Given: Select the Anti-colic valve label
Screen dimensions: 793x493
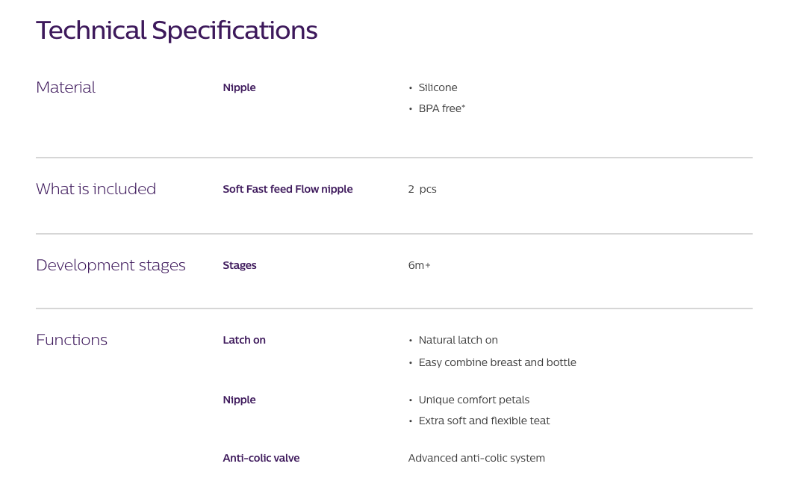Looking at the screenshot, I should pos(261,458).
